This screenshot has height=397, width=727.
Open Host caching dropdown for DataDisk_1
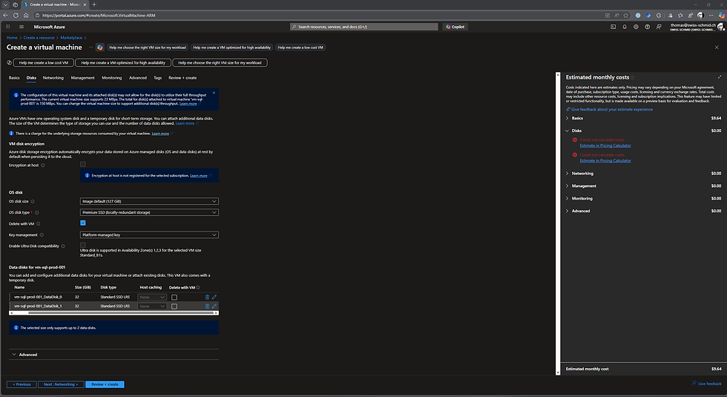pos(151,306)
